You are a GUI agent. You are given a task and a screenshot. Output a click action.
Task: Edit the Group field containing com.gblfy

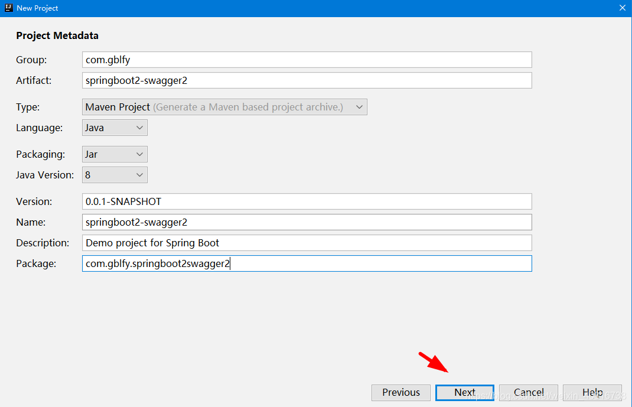coord(307,60)
